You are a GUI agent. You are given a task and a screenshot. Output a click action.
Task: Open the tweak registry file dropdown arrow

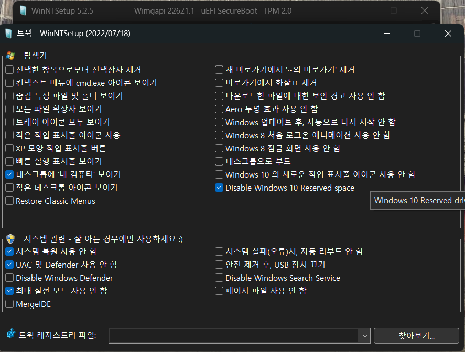(x=365, y=336)
